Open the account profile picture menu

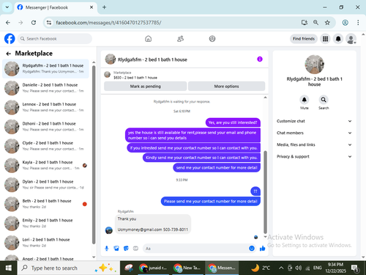(x=351, y=39)
